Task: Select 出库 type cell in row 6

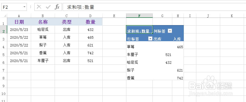Action: 67,61
